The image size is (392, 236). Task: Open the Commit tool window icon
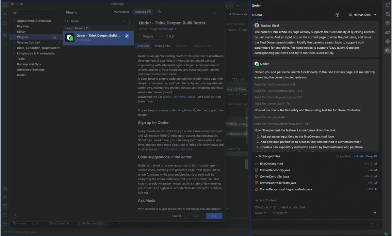coord(5,14)
